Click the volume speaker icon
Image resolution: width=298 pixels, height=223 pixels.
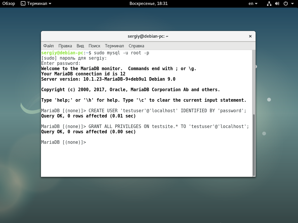(x=277, y=4)
